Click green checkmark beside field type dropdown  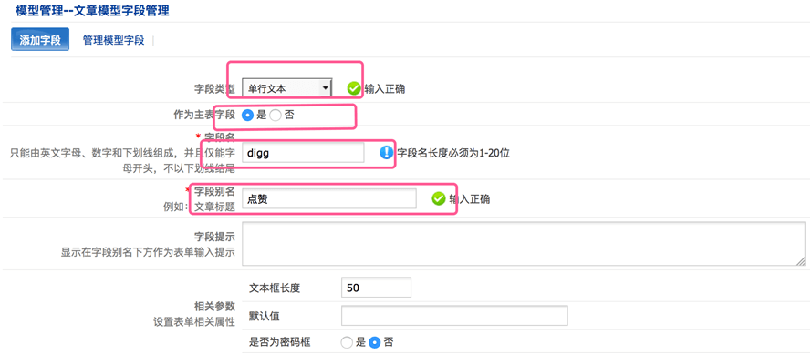pyautogui.click(x=354, y=89)
